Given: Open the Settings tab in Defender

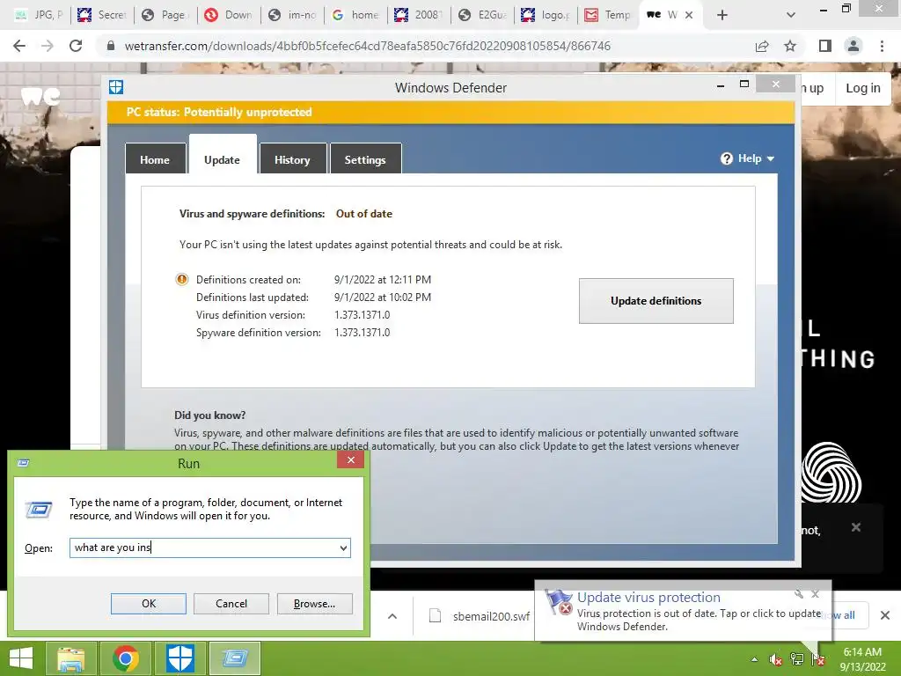Looking at the screenshot, I should click(x=365, y=160).
